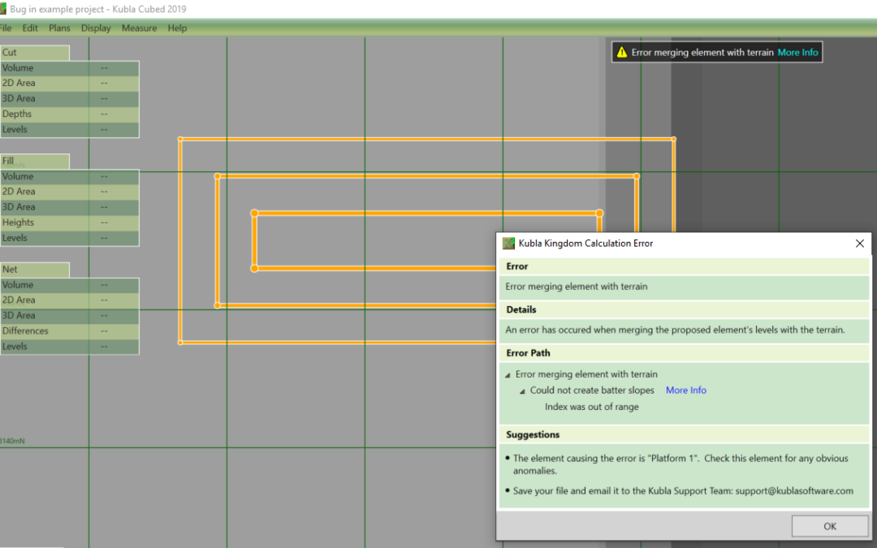Image resolution: width=877 pixels, height=548 pixels.
Task: Click the 'Platform 1' suggestion text
Action: tap(680, 464)
